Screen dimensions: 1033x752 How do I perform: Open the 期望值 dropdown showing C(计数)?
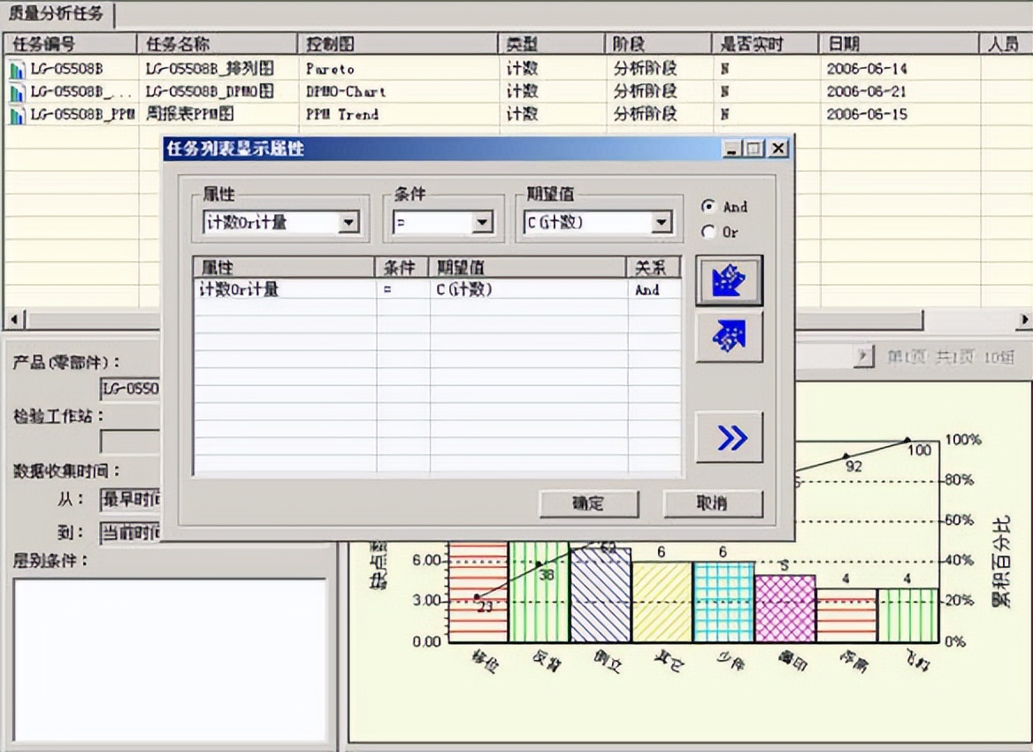pos(662,223)
